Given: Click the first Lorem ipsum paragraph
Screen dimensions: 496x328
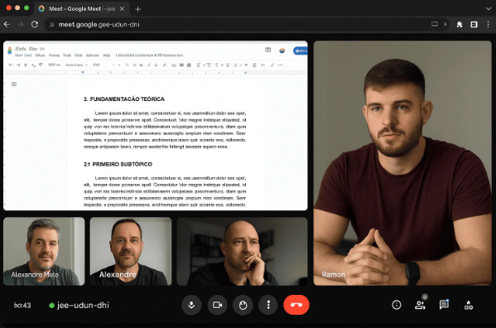Looking at the screenshot, I should (165, 130).
